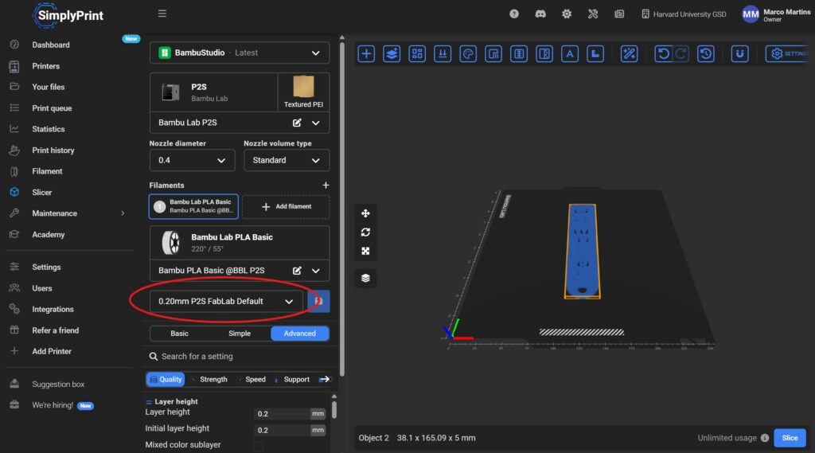The height and width of the screenshot is (453, 815).
Task: Select the scale tool in viewport
Action: pyautogui.click(x=365, y=252)
